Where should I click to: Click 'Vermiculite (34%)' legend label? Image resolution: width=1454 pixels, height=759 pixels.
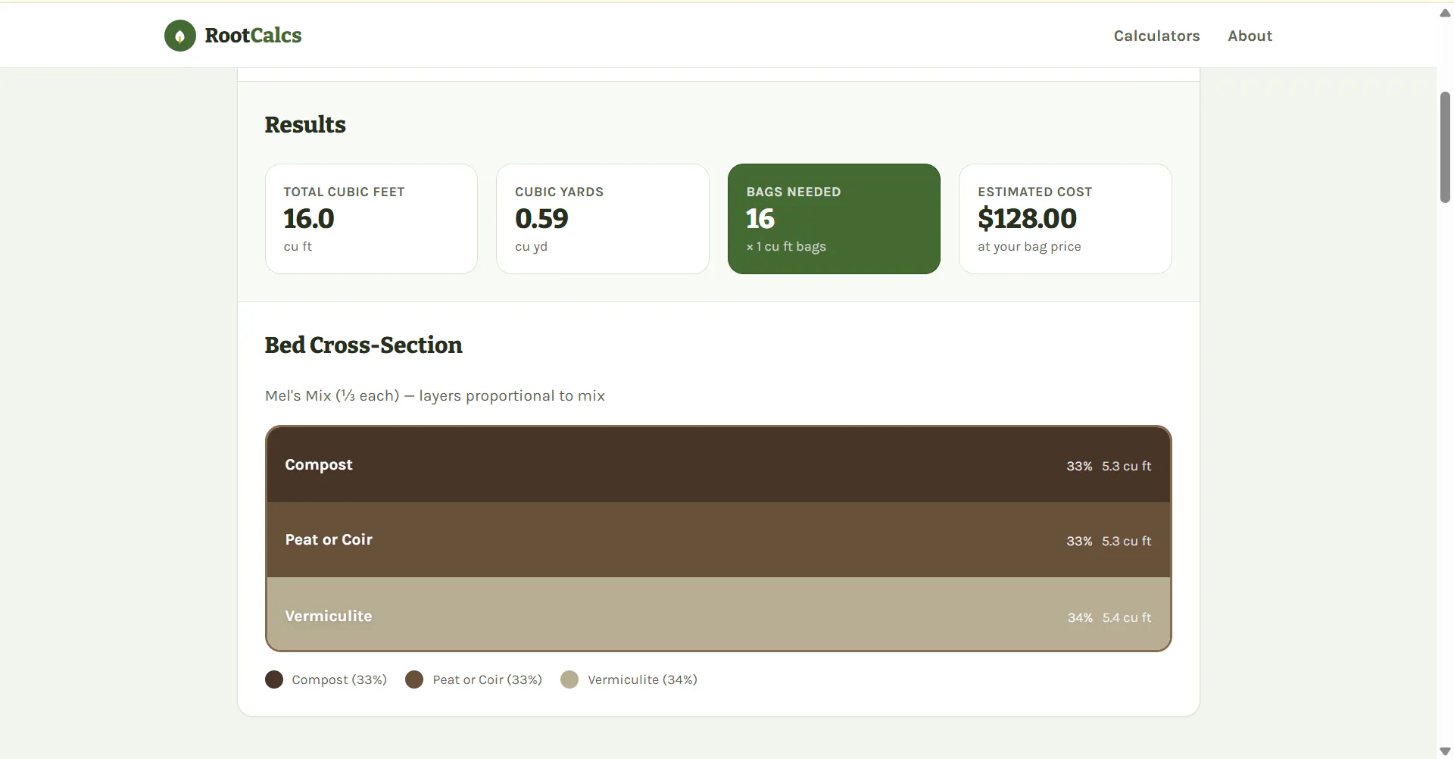pos(642,679)
